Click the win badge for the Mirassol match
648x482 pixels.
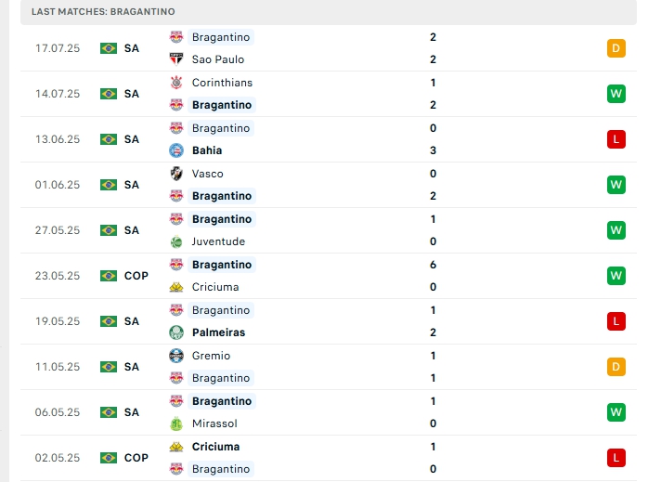pyautogui.click(x=616, y=412)
